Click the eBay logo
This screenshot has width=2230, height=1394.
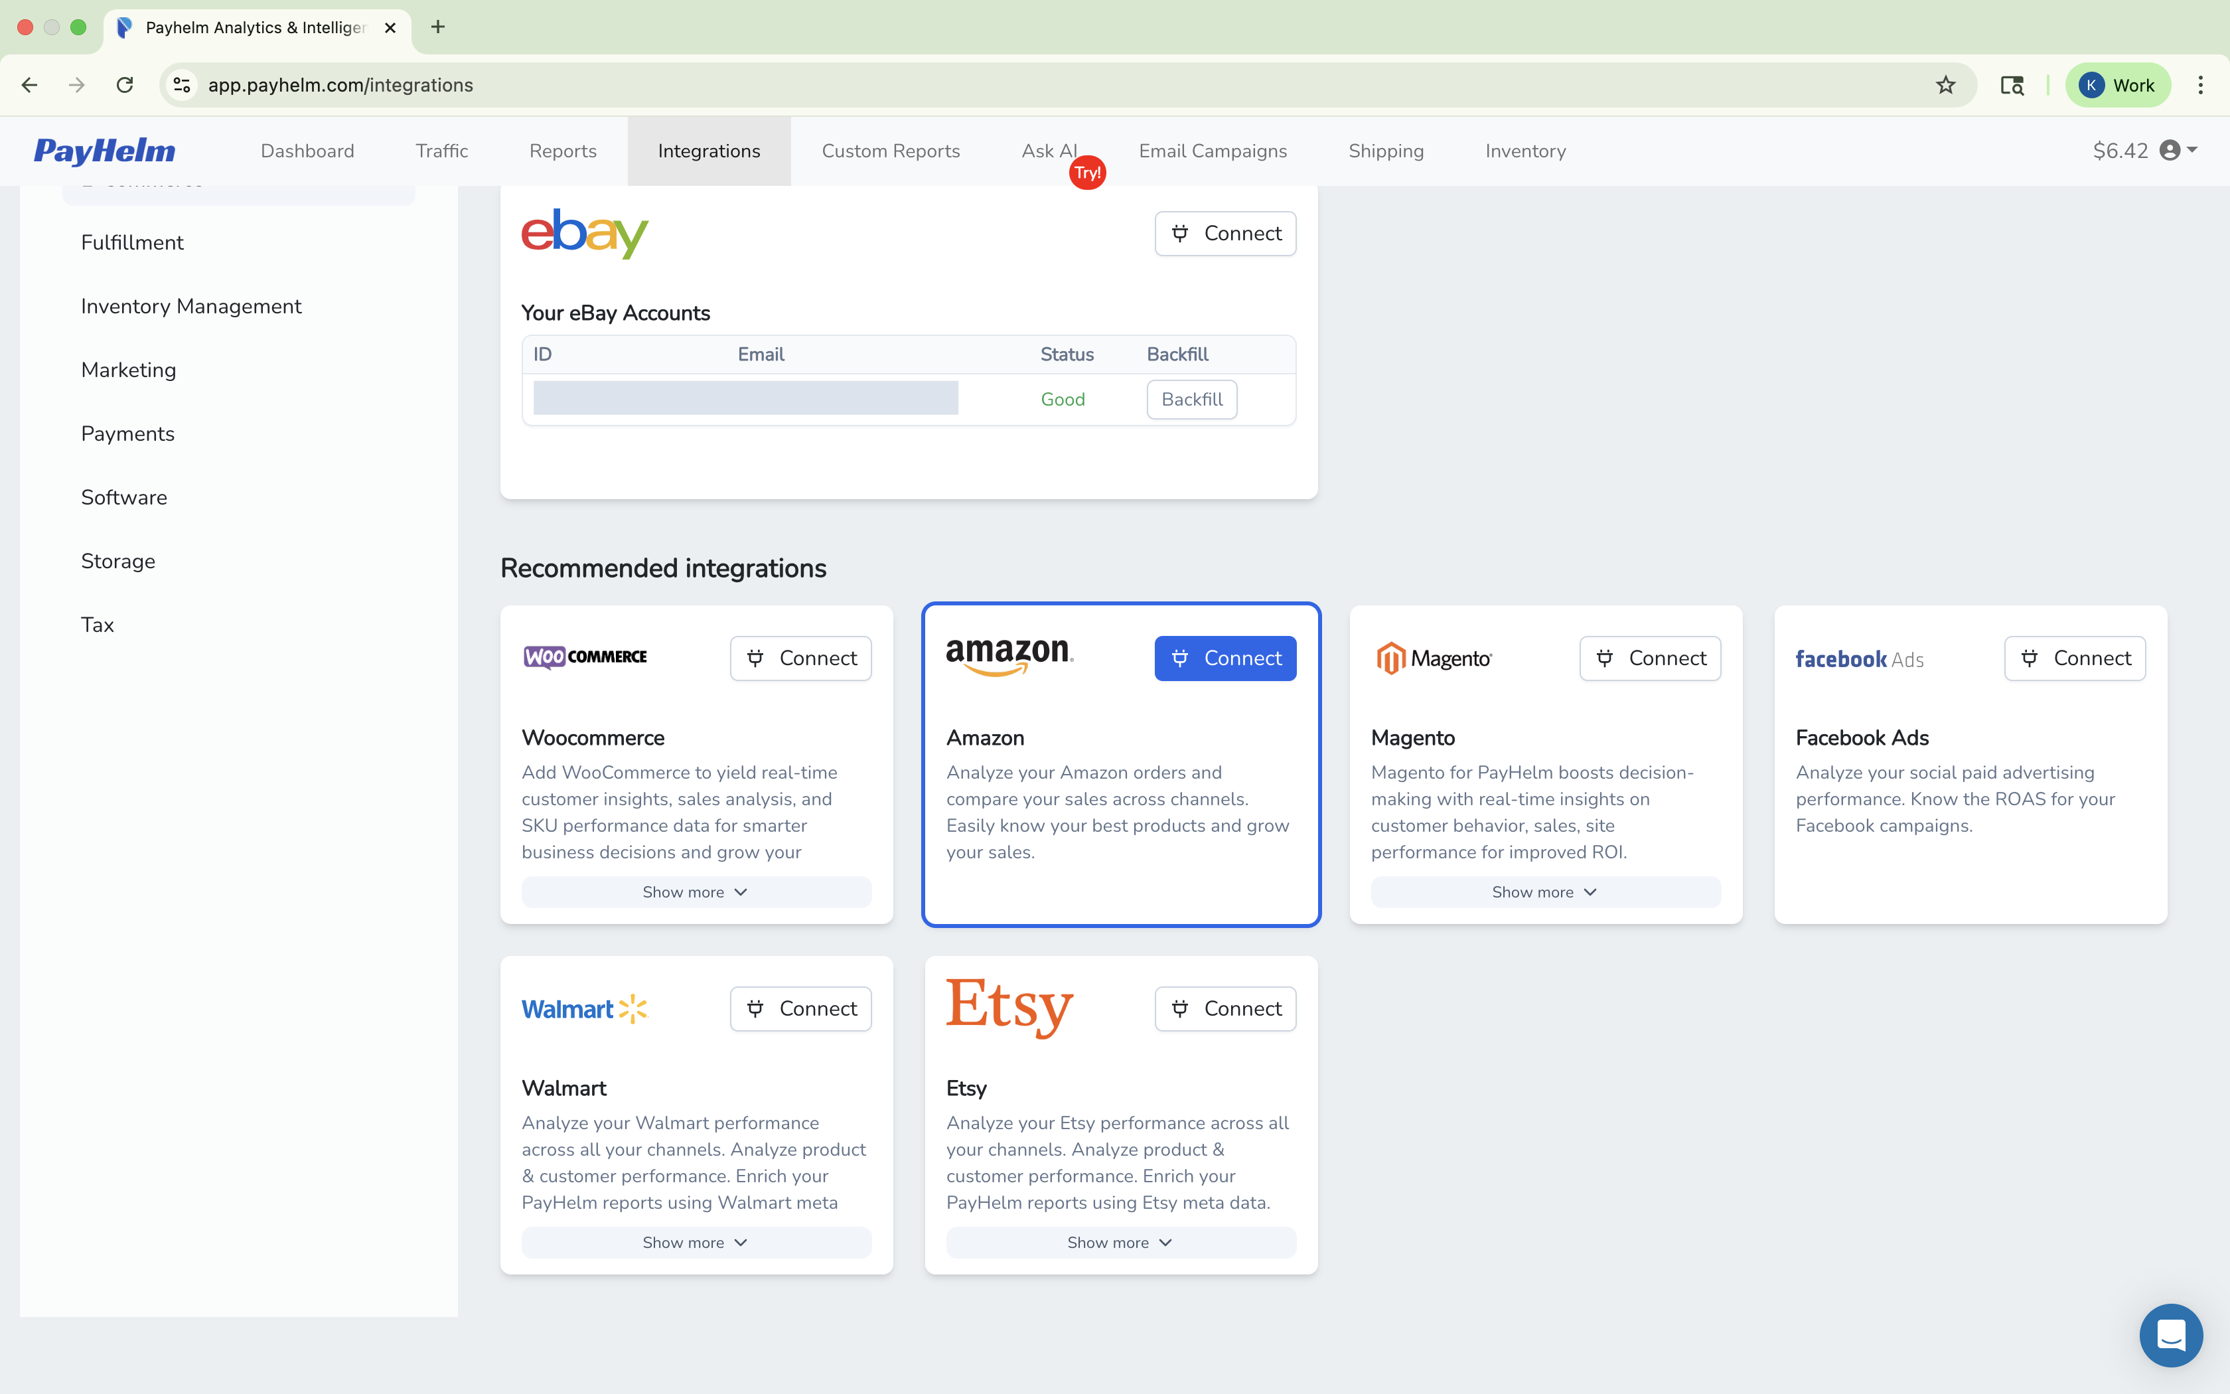(584, 232)
